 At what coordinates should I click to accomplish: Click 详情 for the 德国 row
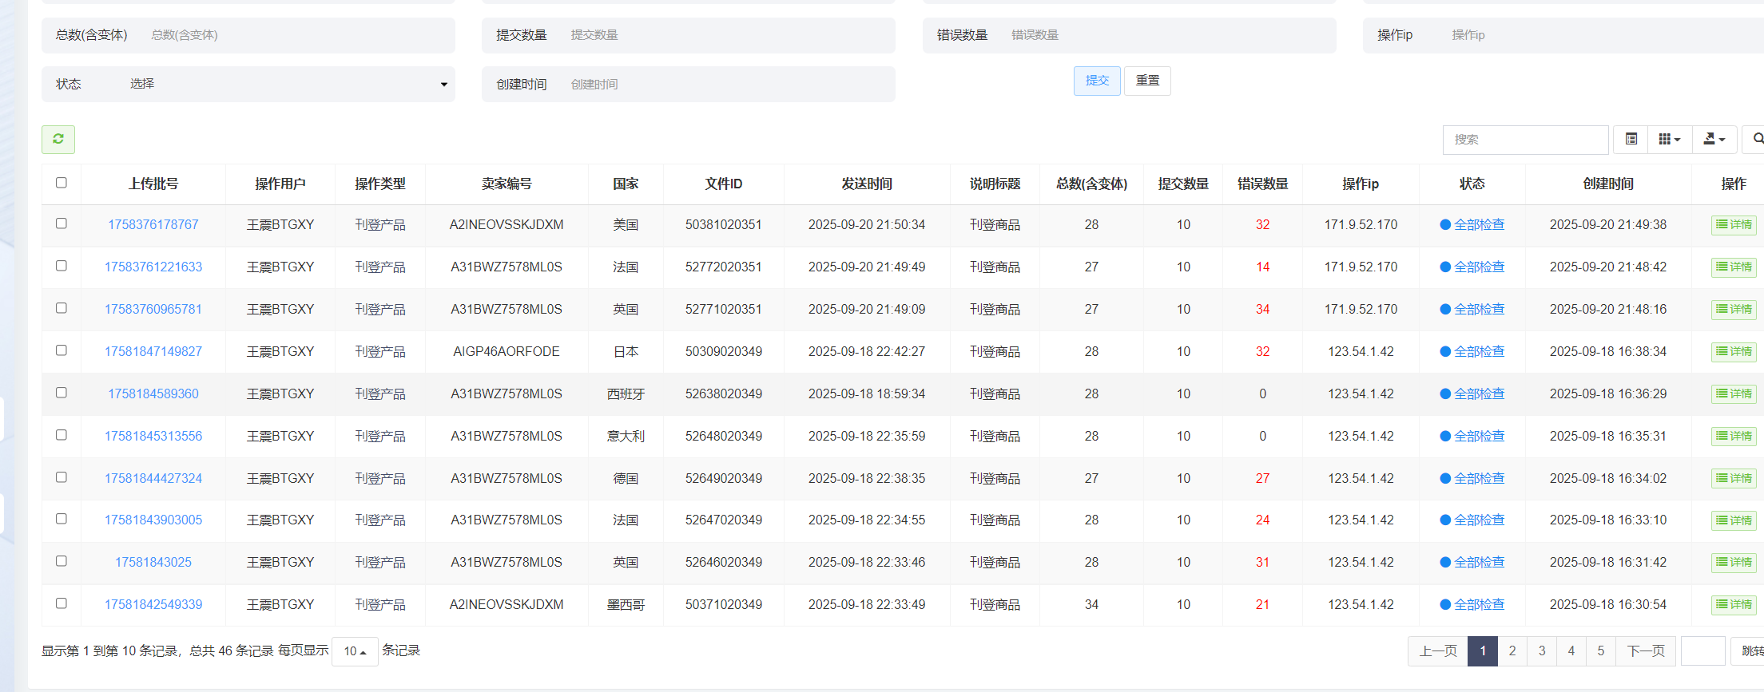[1734, 479]
